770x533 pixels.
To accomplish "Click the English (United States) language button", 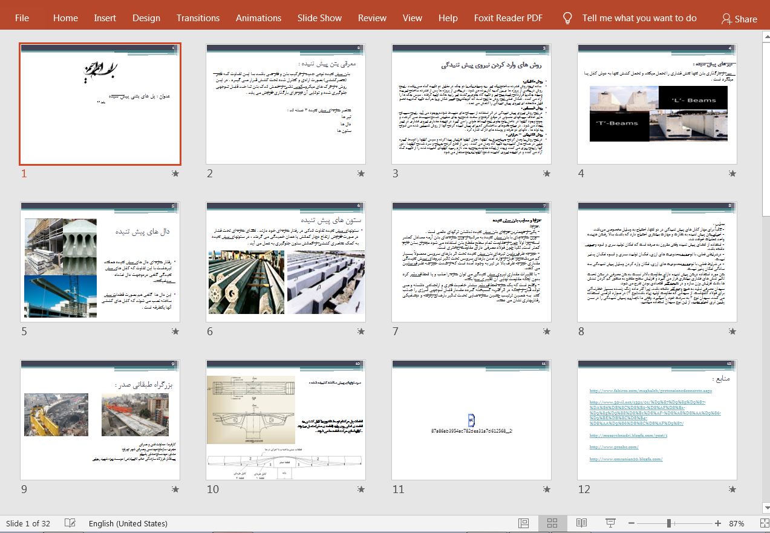I will tap(128, 523).
